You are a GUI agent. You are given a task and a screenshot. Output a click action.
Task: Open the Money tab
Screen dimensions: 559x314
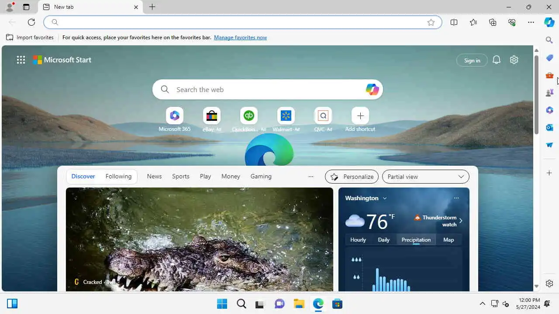[x=231, y=177]
